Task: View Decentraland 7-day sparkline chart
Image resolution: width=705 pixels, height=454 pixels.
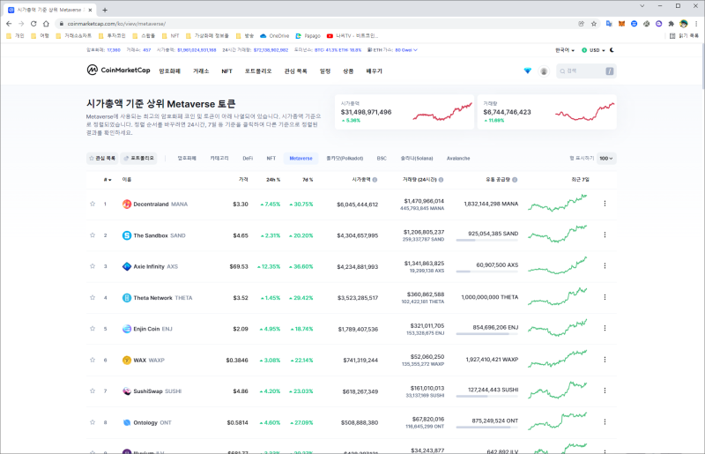Action: pos(558,203)
